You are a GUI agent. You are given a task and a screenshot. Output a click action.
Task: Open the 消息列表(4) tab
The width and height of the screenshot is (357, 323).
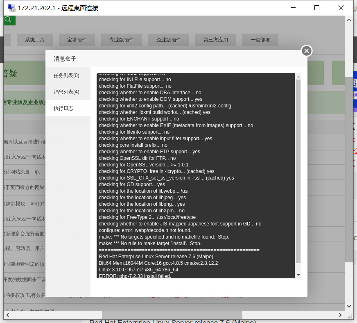pyautogui.click(x=68, y=92)
